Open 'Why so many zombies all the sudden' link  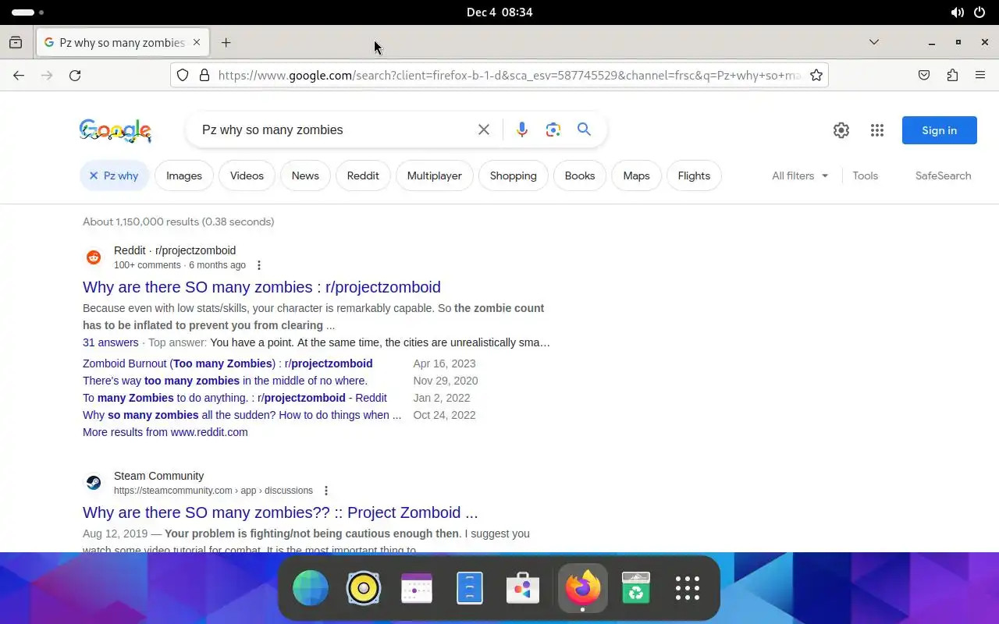[242, 416]
